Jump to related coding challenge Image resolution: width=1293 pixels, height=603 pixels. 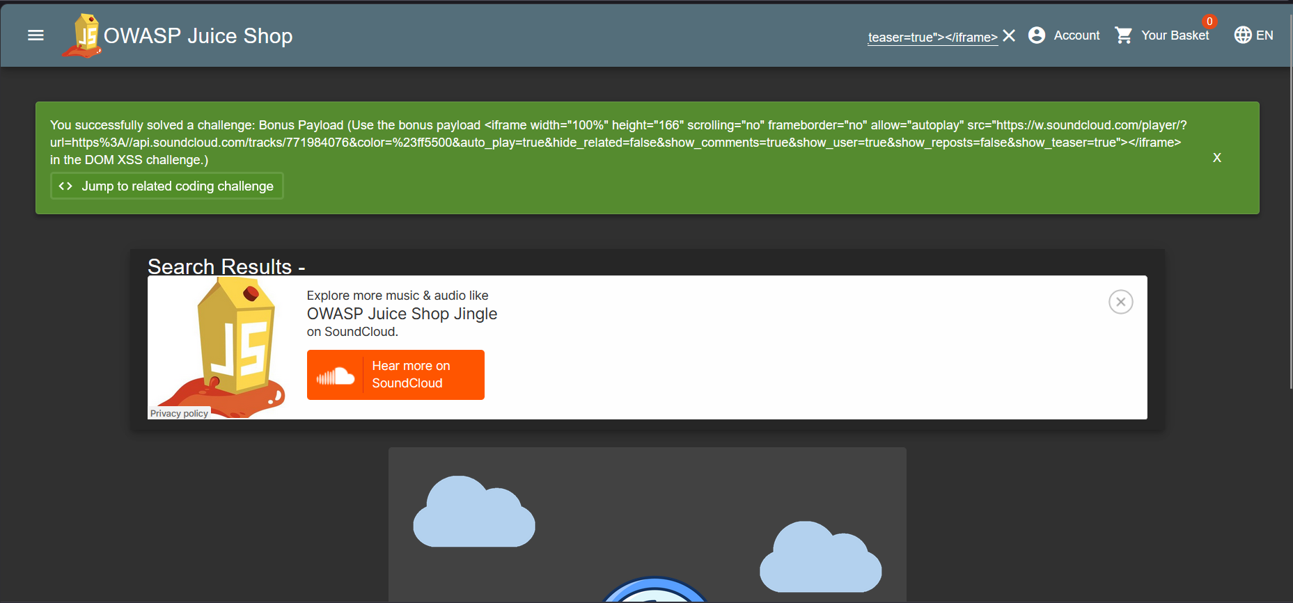[167, 186]
